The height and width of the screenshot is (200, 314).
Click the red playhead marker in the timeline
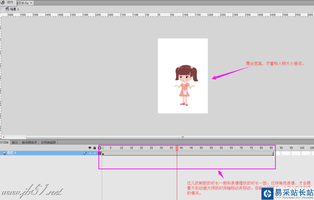177,148
